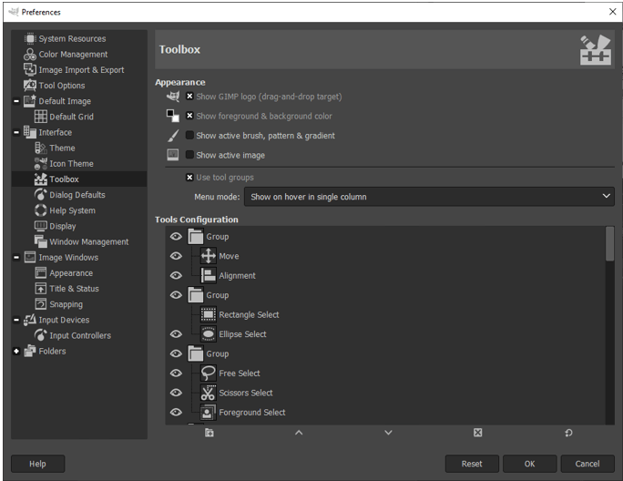Click the Image Import & Export icon
The image size is (623, 481).
tap(30, 69)
